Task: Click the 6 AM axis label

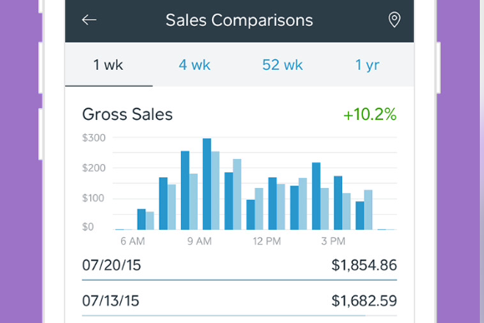Action: point(133,241)
